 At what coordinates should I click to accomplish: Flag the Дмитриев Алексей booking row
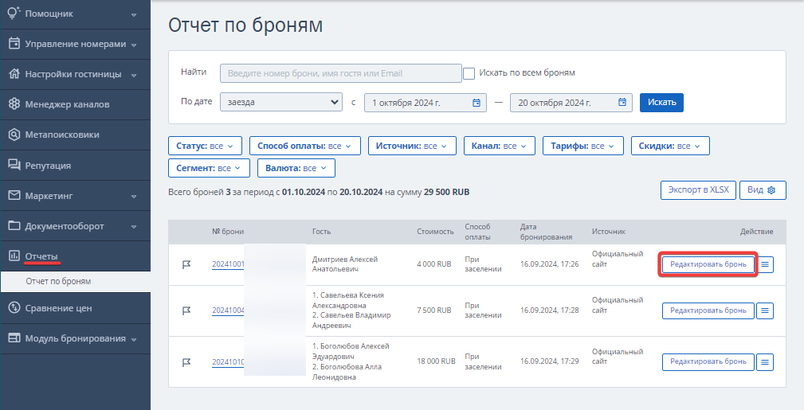coord(186,264)
